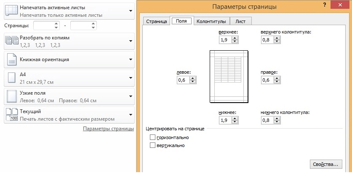Open the Параметры страницы link
This screenshot has width=352, height=173.
pyautogui.click(x=108, y=129)
